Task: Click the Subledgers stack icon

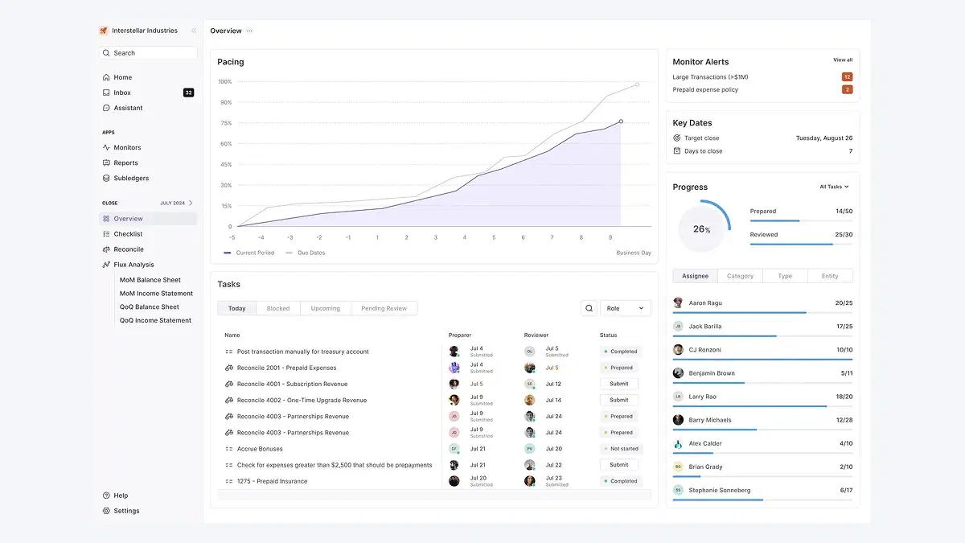Action: tap(106, 178)
